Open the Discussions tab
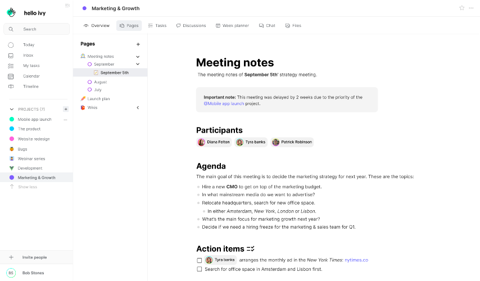480x281 pixels. (x=191, y=26)
